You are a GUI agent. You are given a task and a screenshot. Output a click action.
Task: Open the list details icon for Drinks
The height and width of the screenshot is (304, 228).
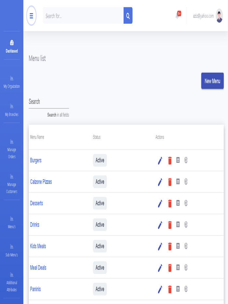tap(178, 225)
